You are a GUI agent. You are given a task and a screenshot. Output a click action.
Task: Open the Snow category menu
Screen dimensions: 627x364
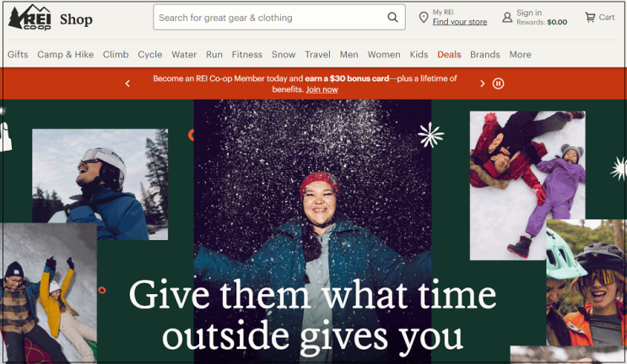coord(283,54)
